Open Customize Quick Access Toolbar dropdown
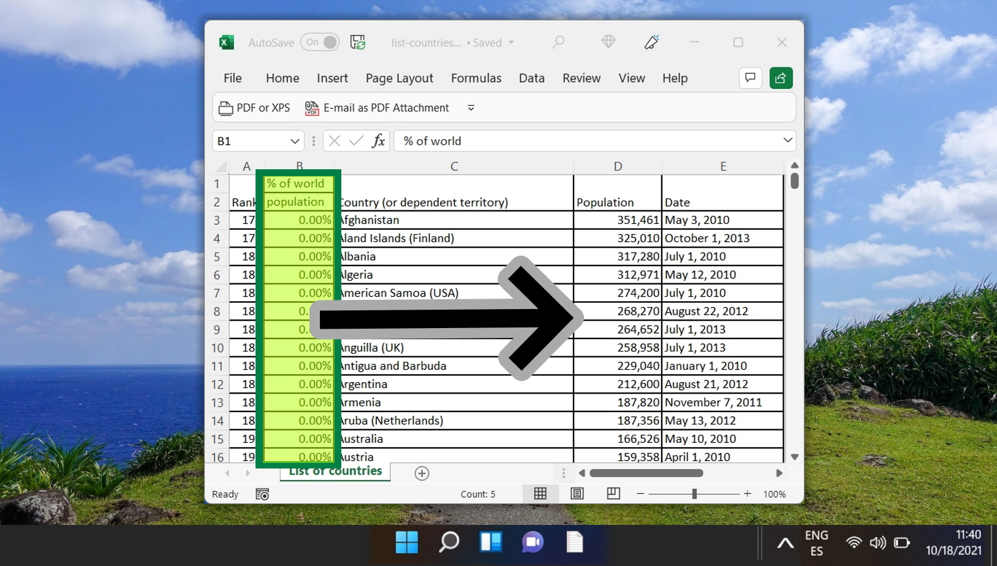This screenshot has height=566, width=997. [x=471, y=108]
